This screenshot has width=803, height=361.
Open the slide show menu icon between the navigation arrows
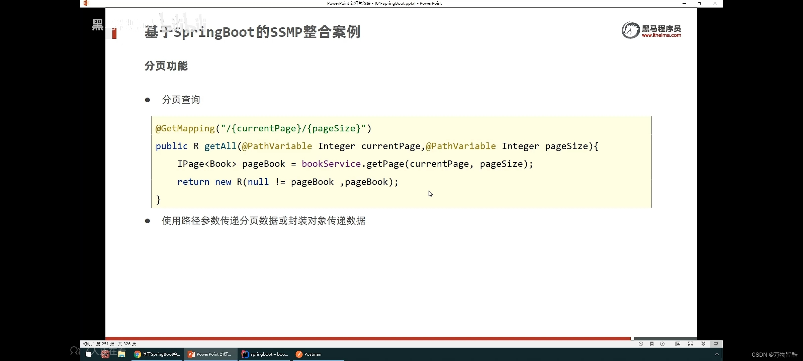[x=651, y=344]
